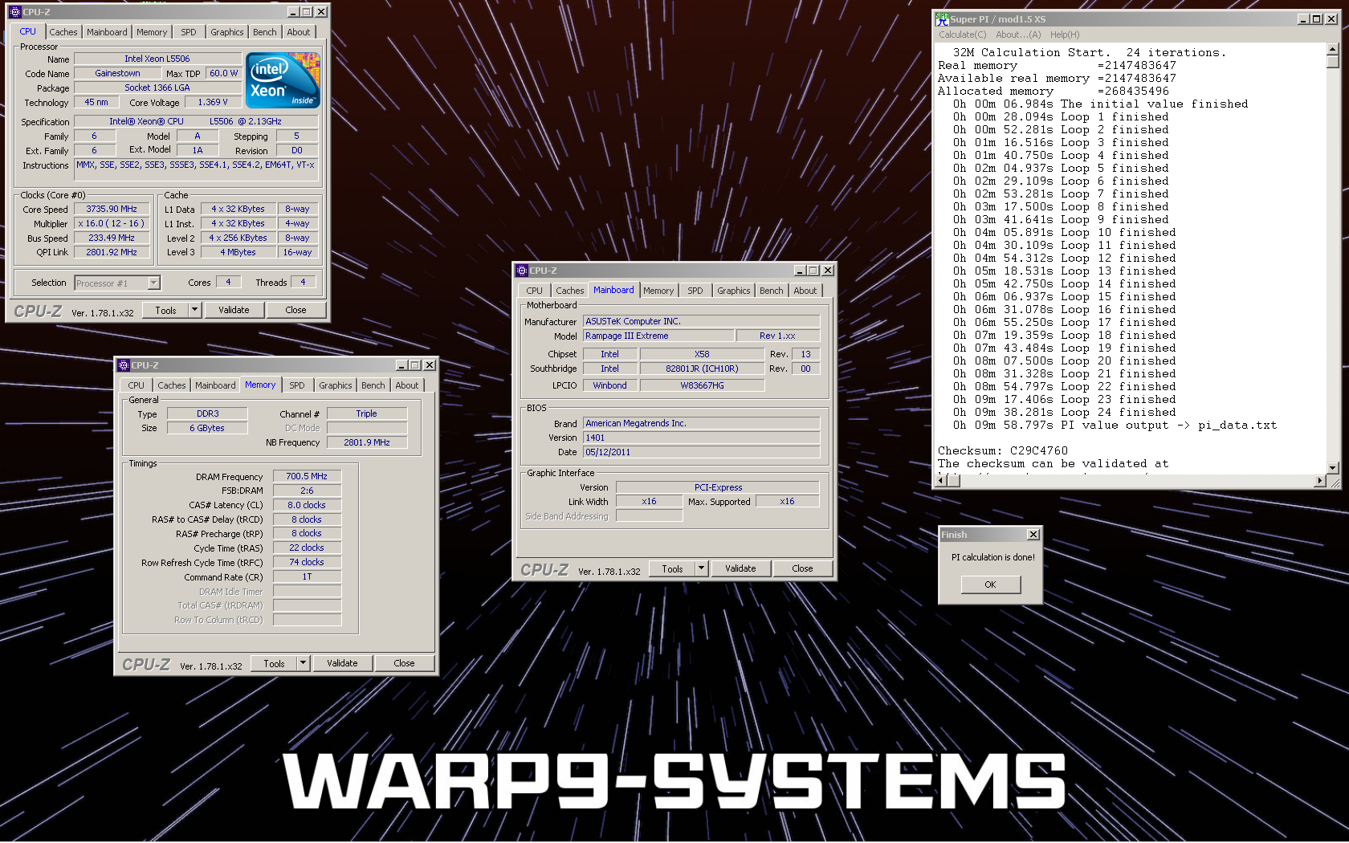
Task: Open the Tools dropdown arrow in the CPU window
Action: tap(194, 310)
